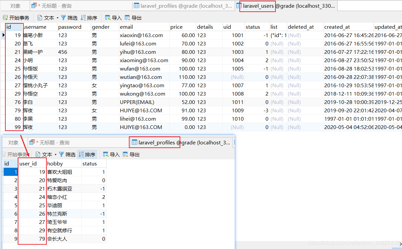This screenshot has height=249, width=402.
Task: Click user_id cell 79 in laravel_profiles
Action: pos(32,239)
